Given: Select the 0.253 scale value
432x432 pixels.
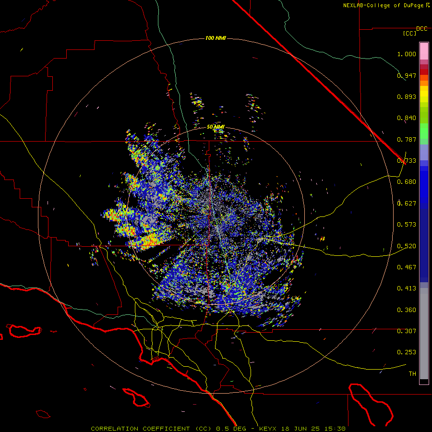Looking at the screenshot, I should tap(407, 352).
